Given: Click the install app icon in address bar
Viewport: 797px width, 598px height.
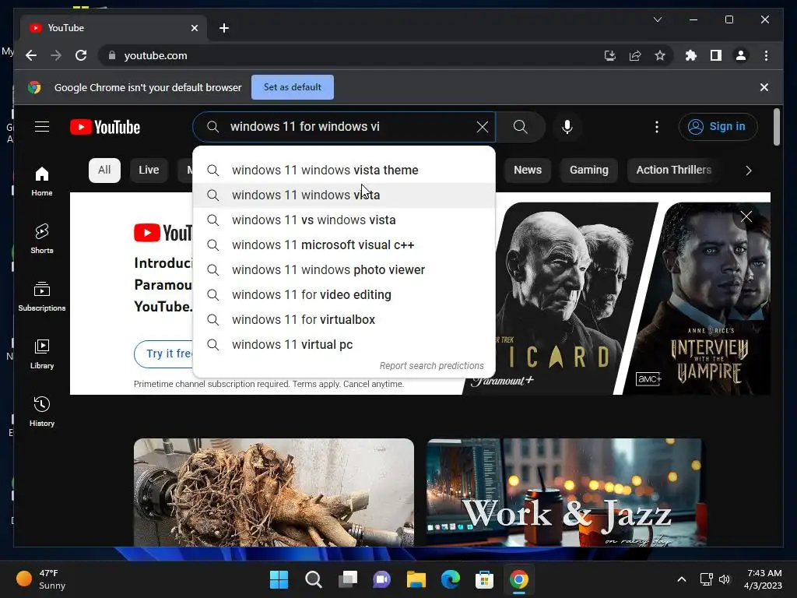Looking at the screenshot, I should pyautogui.click(x=610, y=55).
